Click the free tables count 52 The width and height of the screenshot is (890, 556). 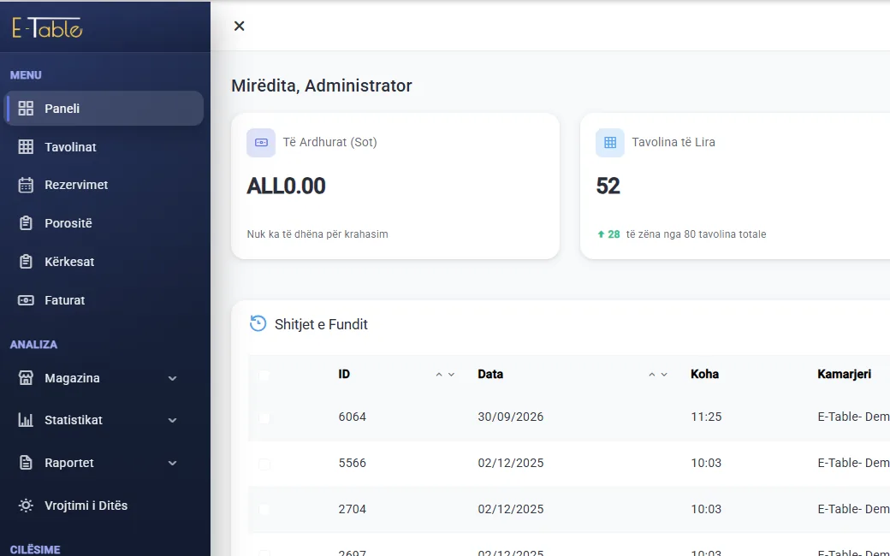(x=608, y=186)
